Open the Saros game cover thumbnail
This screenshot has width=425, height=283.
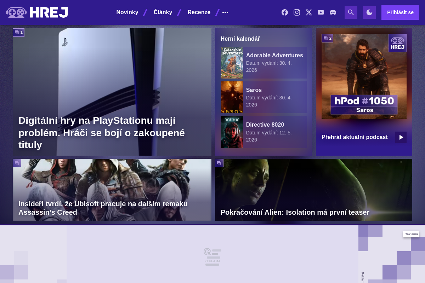[x=232, y=97]
